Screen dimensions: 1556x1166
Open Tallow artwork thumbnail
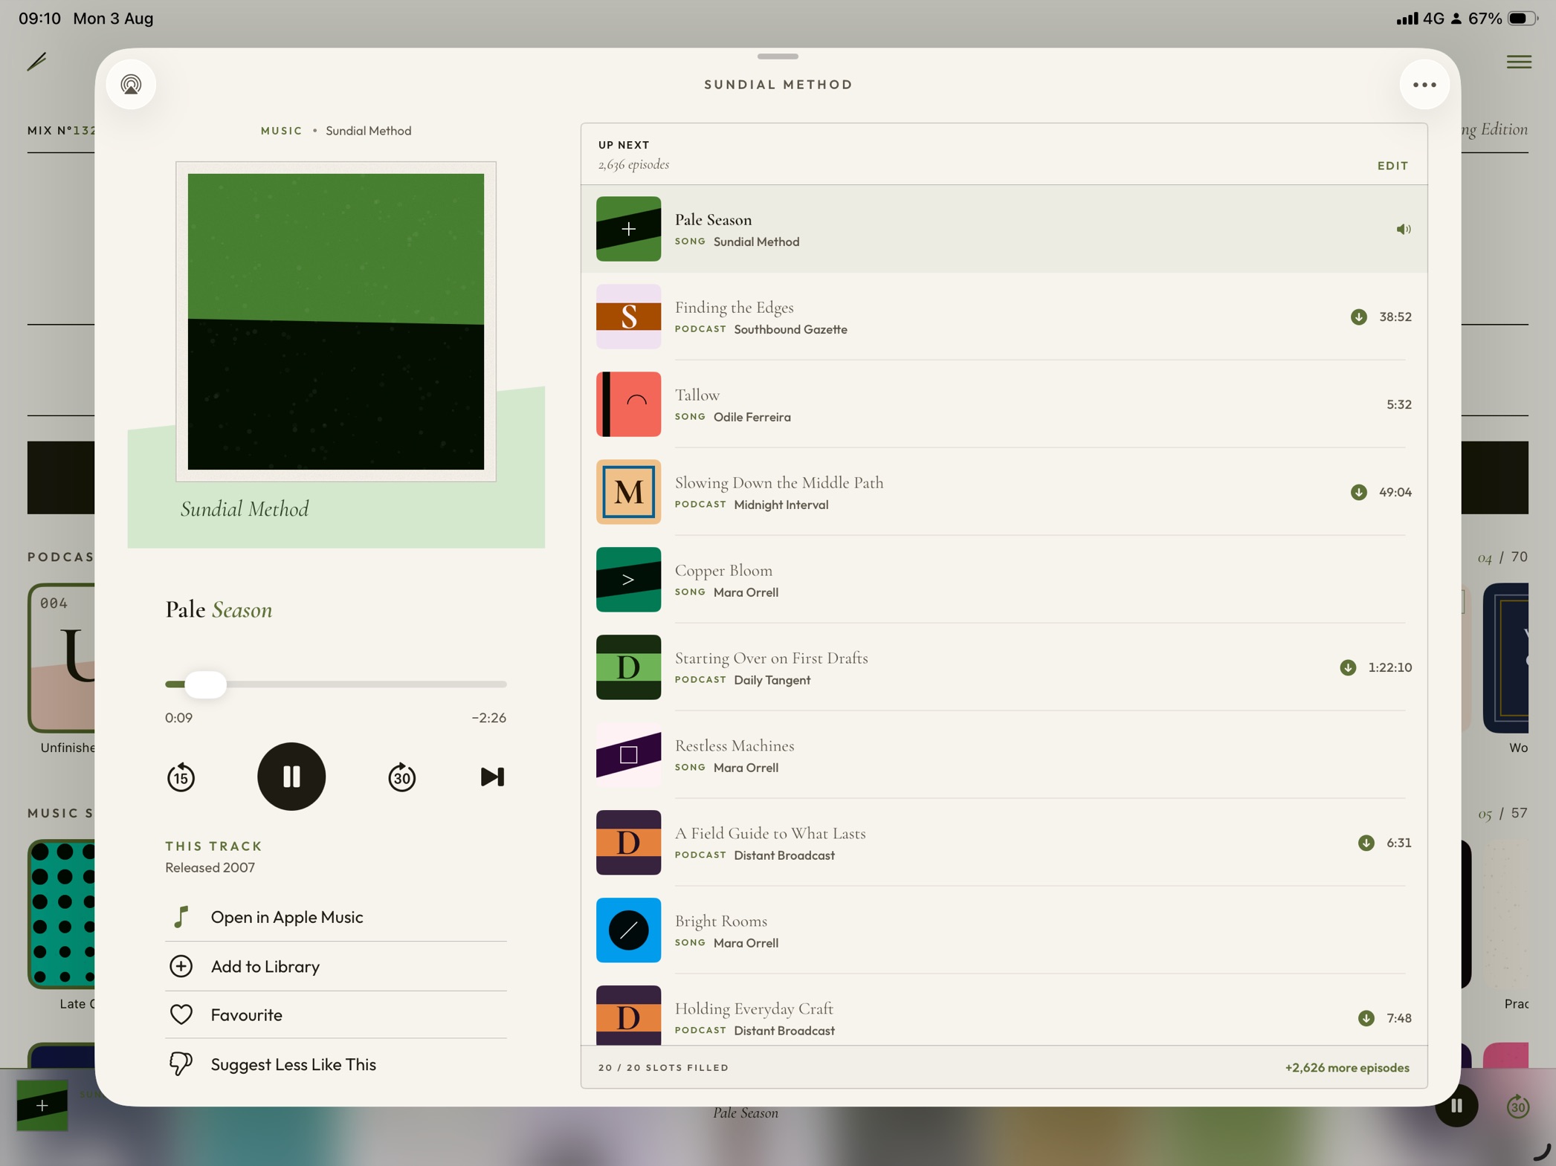[628, 404]
